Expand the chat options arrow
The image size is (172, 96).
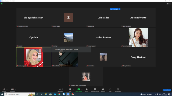click(73, 89)
